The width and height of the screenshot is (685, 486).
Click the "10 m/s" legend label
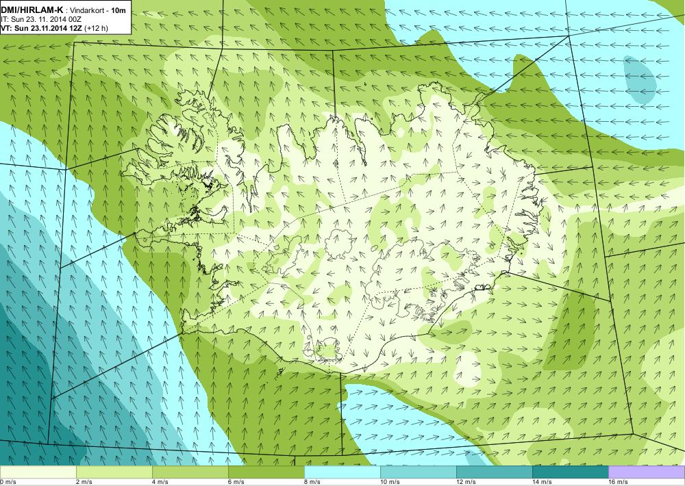coord(390,482)
